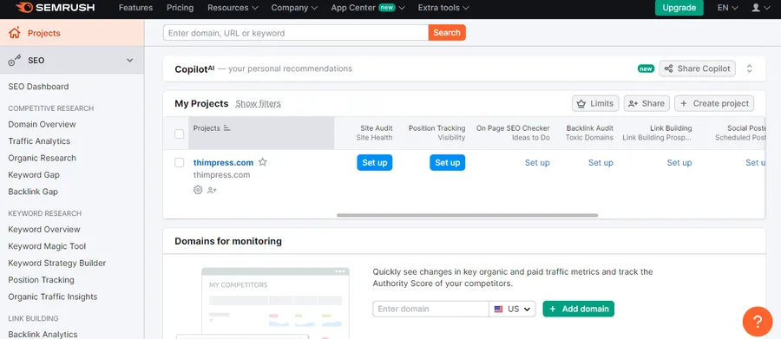Click the projects table horizontal scrollbar
Viewport: 781px width, 339px height.
(x=467, y=215)
